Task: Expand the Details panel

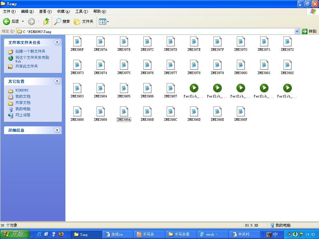Action: click(x=57, y=130)
